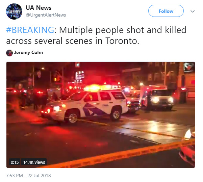Visit the UA News display name
Image resolution: width=203 pixels, height=182 pixels.
click(x=39, y=8)
